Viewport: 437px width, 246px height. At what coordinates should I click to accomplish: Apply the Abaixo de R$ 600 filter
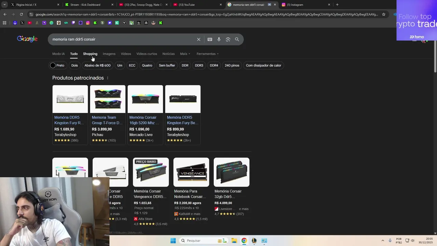click(97, 65)
